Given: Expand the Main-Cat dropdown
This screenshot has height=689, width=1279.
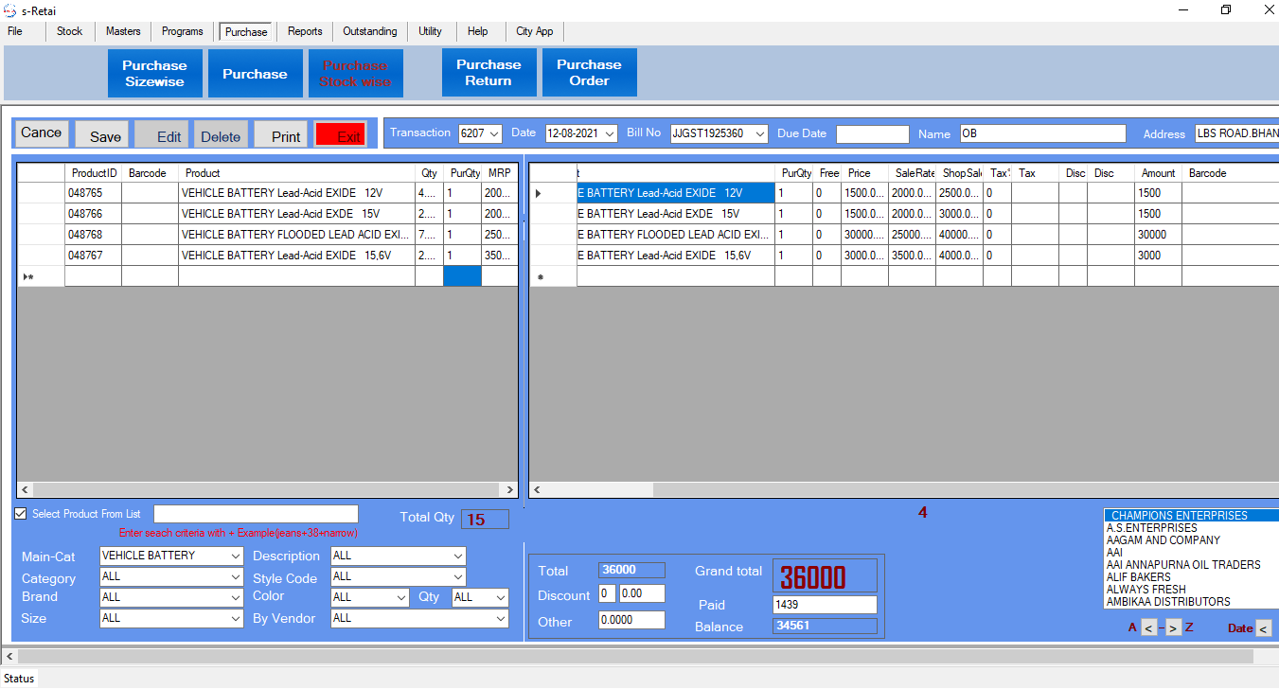Looking at the screenshot, I should click(235, 556).
